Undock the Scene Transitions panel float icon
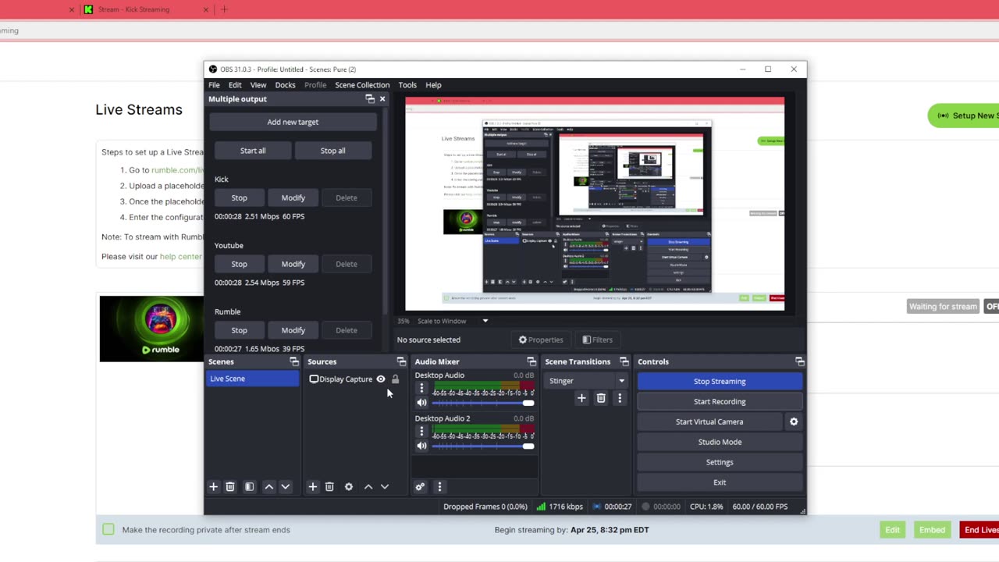Viewport: 999px width, 562px height. [624, 361]
